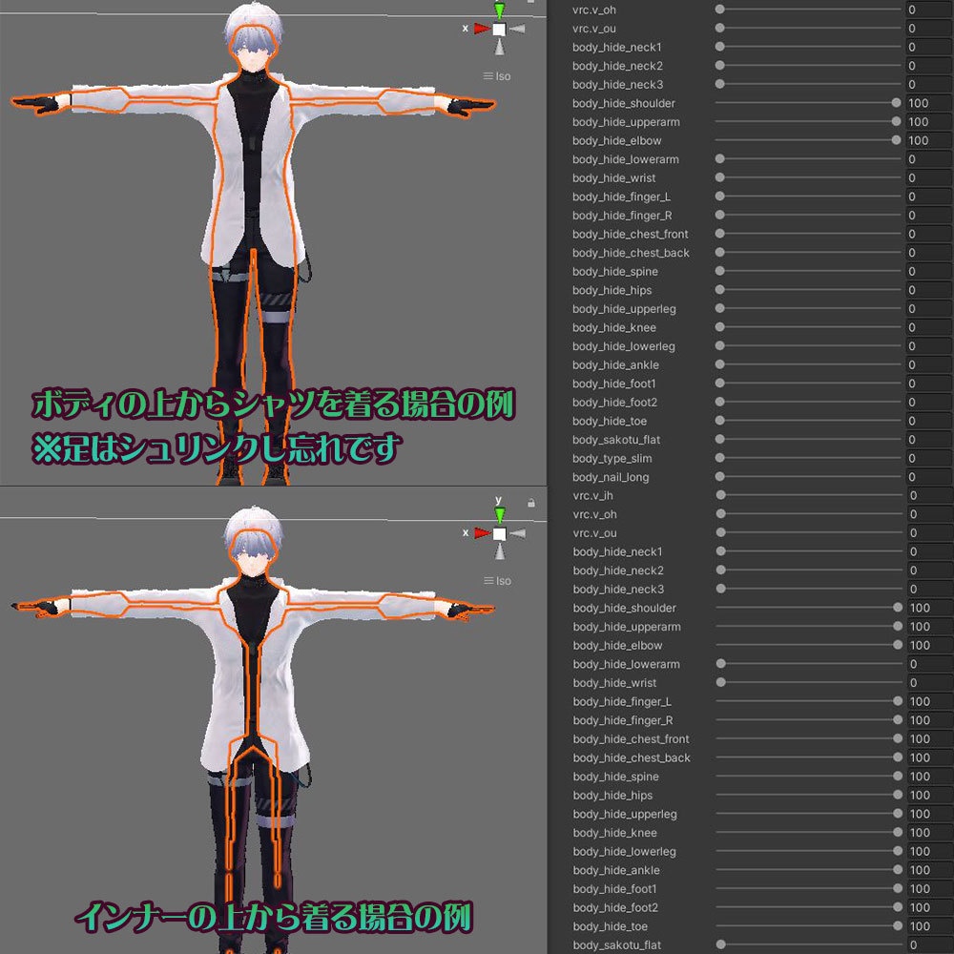
Task: Click body_hide_chest_back label with value 100
Action: coord(632,757)
